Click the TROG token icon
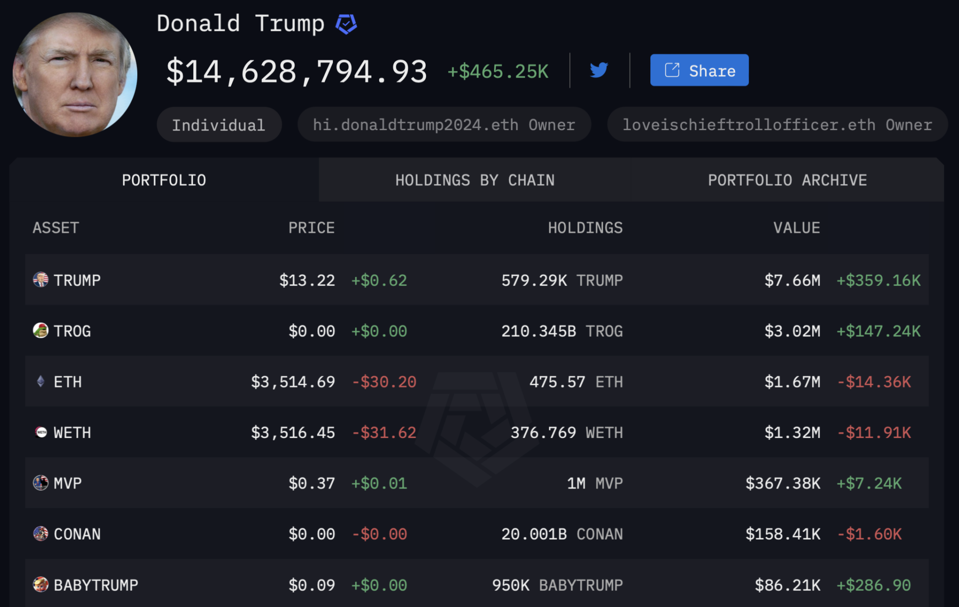The height and width of the screenshot is (607, 959). pos(41,330)
